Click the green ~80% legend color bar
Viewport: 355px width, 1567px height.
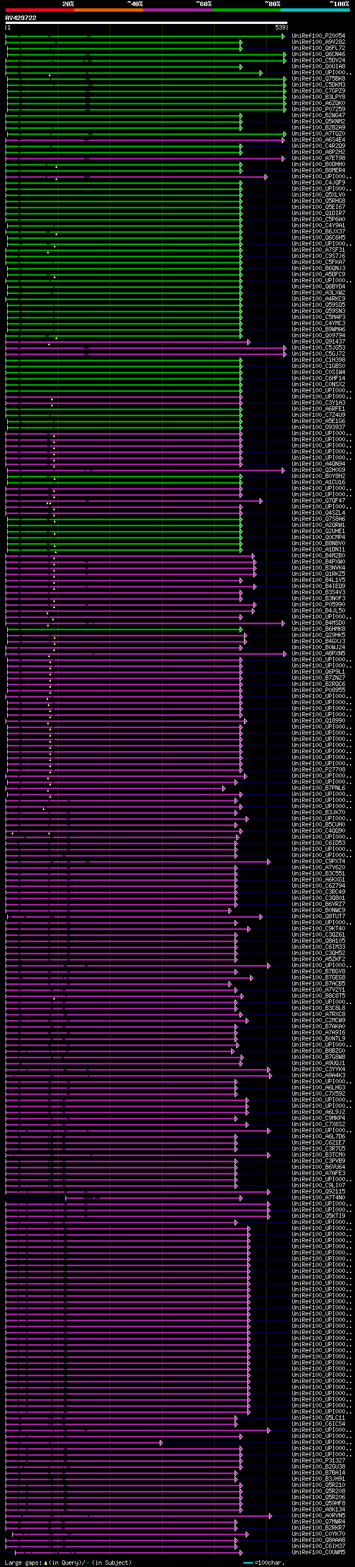(246, 10)
